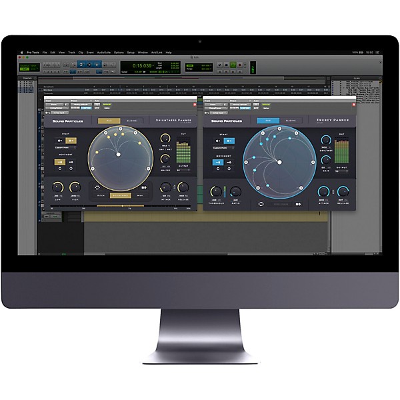The width and height of the screenshot is (400, 400).
Task: Click speaker arrow icon below Brightness Panner sphere
Action: [x=144, y=187]
